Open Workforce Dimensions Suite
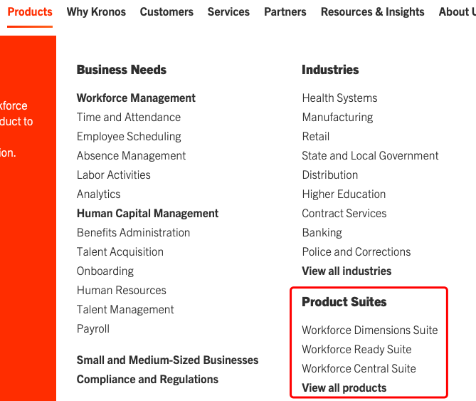Screen dimensions: 476x401 tap(369, 330)
